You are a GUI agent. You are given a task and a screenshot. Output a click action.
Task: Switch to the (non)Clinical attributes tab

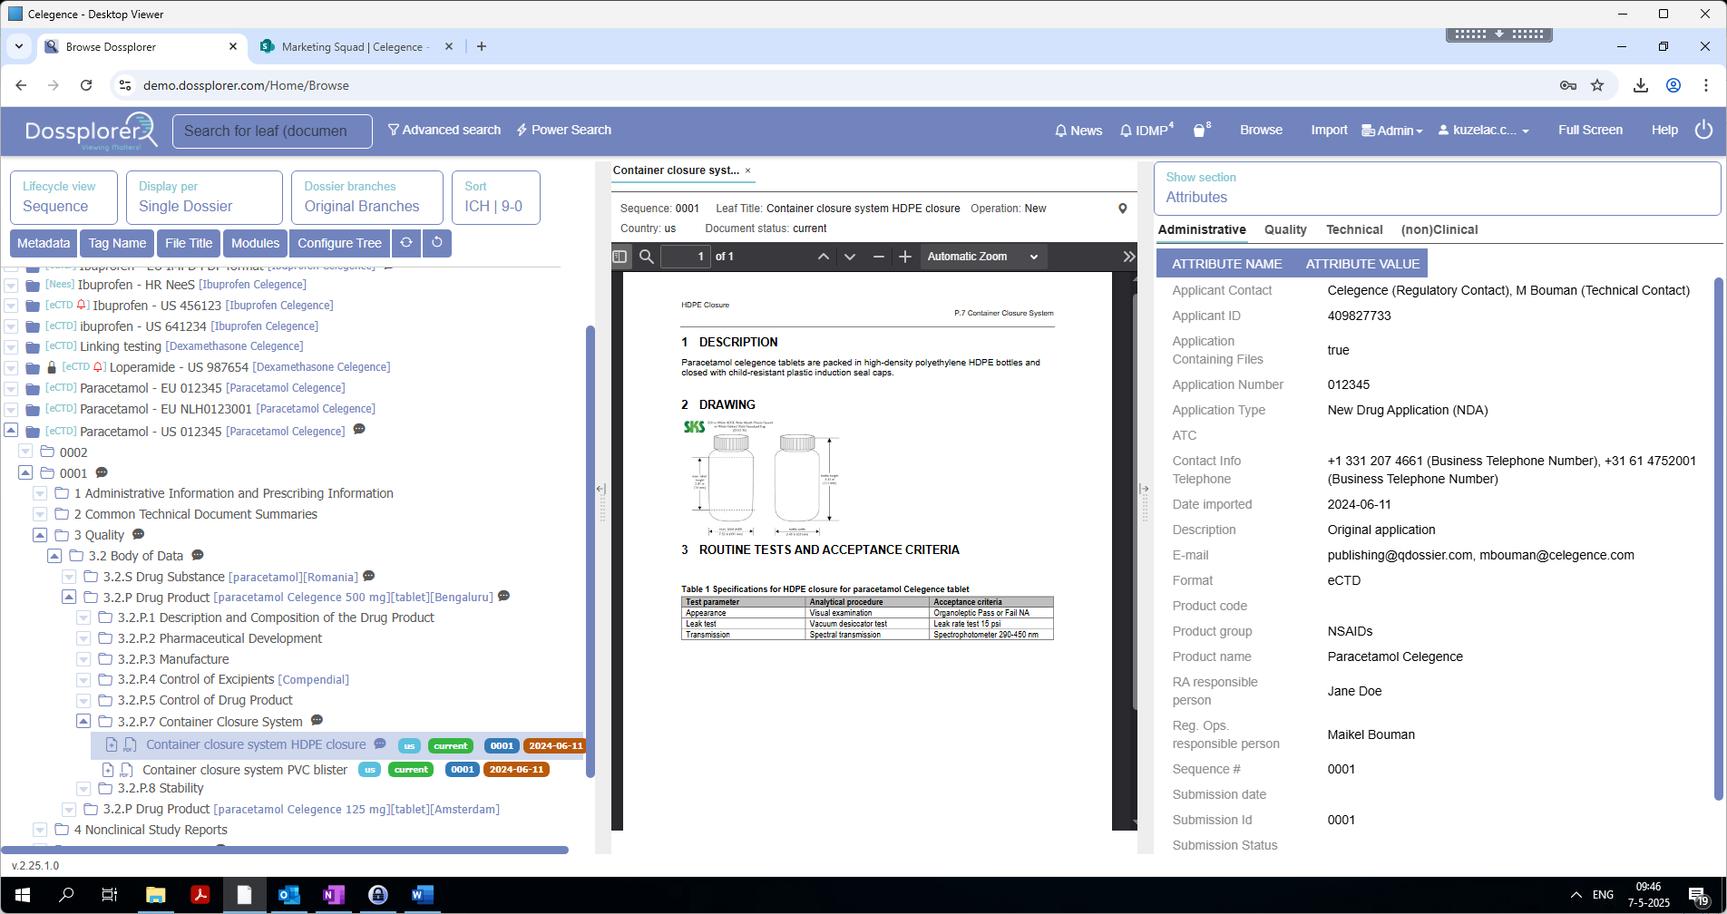(x=1439, y=229)
